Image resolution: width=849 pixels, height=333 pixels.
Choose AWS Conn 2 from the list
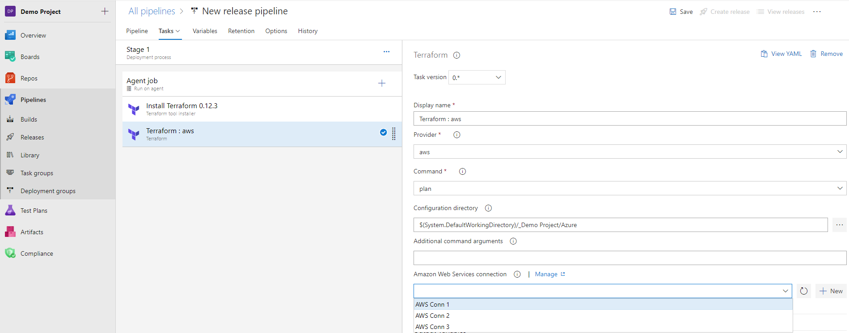(x=603, y=316)
